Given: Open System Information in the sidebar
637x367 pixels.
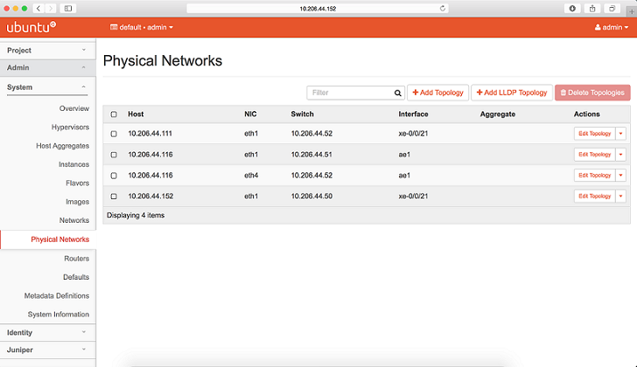Looking at the screenshot, I should 59,315.
